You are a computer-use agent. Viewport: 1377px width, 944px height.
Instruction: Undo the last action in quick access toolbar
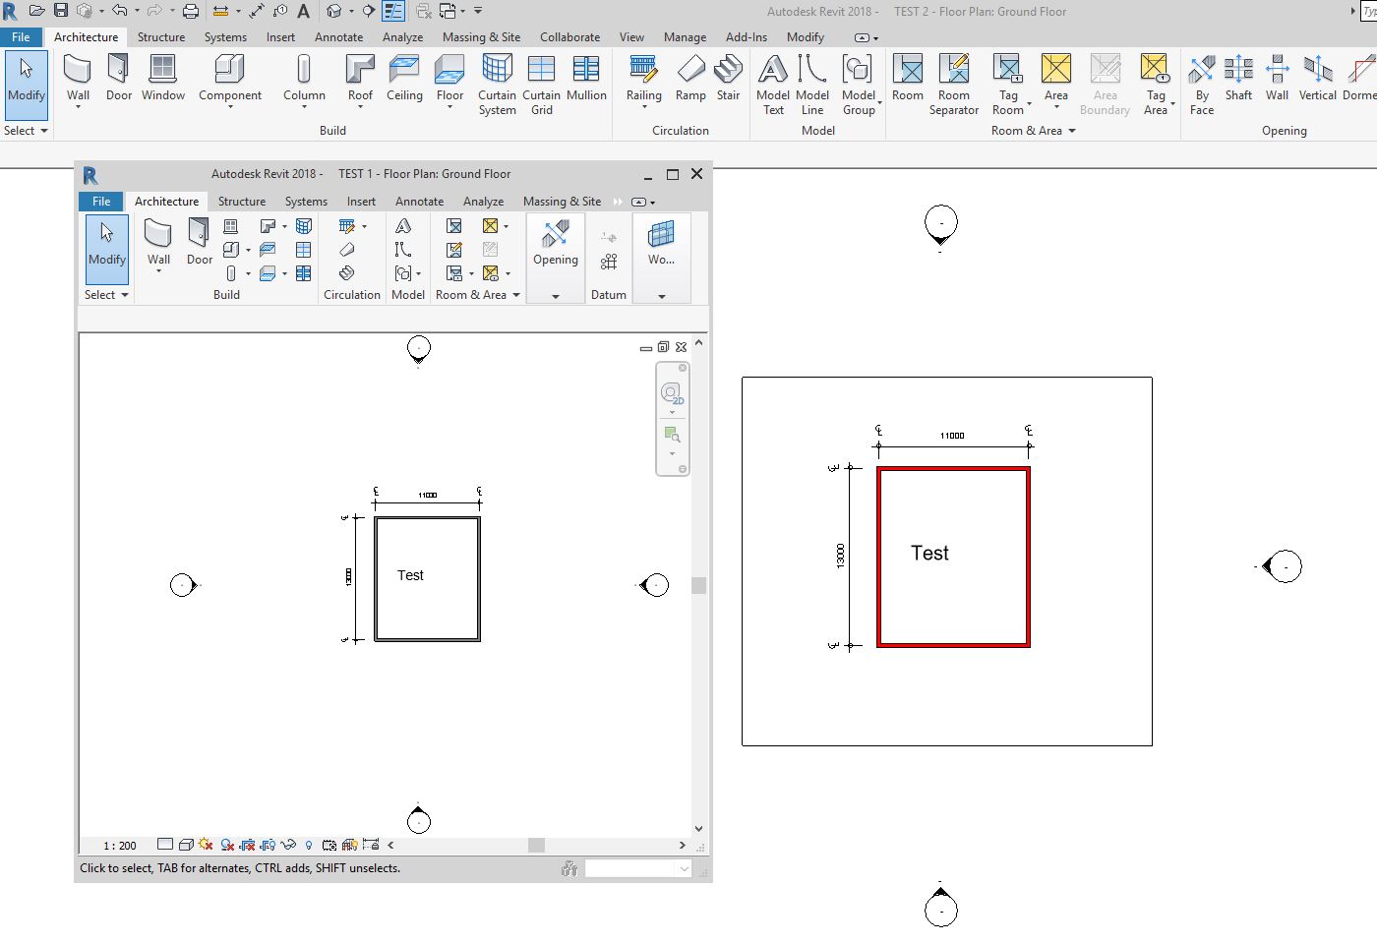[x=119, y=11]
